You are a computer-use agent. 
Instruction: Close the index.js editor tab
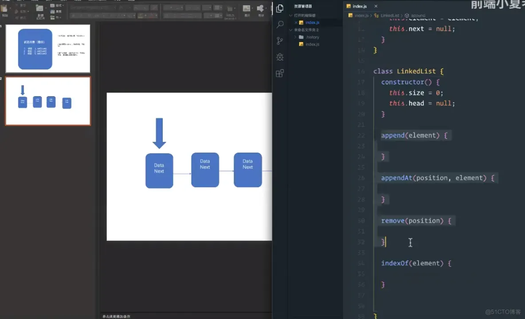click(376, 6)
